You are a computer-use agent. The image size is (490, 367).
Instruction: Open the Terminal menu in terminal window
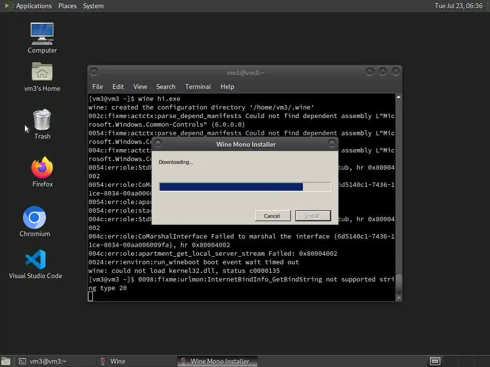(198, 87)
